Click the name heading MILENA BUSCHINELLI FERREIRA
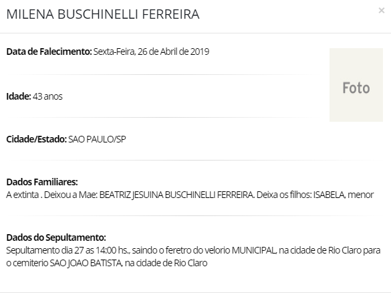The width and height of the screenshot is (391, 293). coord(103,14)
